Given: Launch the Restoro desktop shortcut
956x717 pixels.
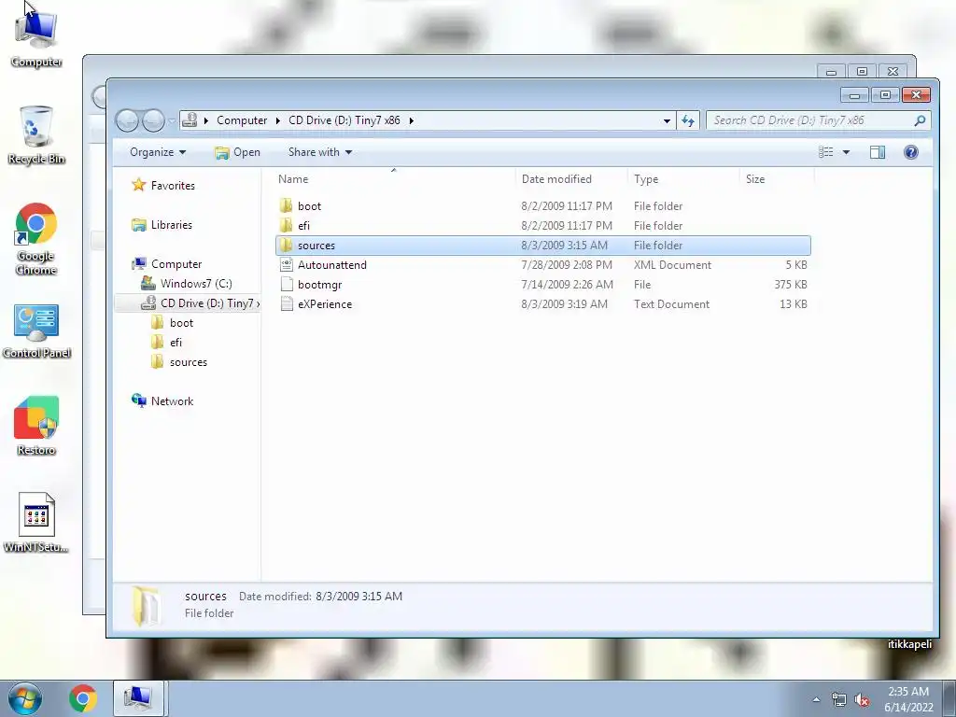Looking at the screenshot, I should click(x=36, y=426).
